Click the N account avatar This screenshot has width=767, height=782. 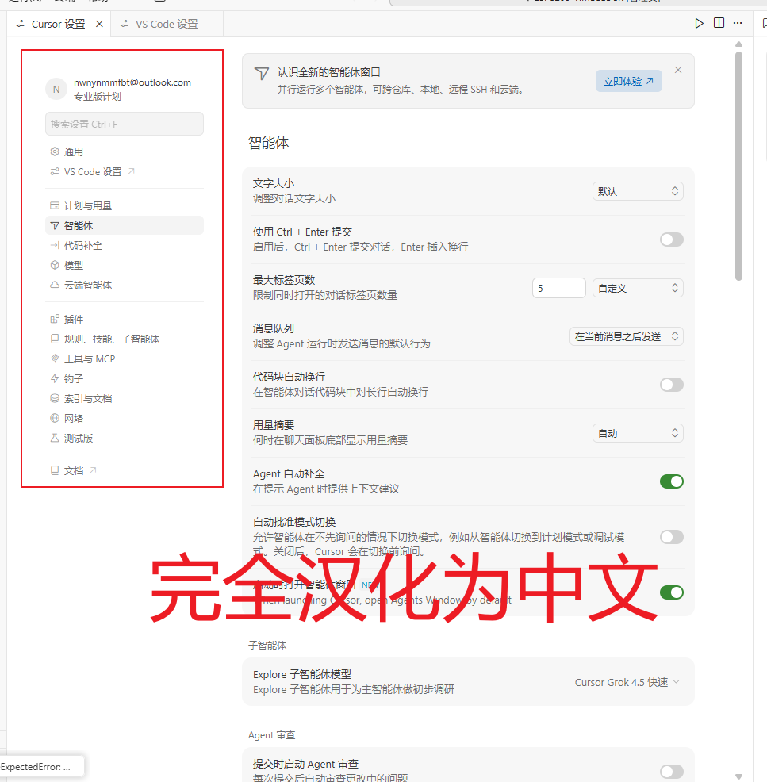pyautogui.click(x=56, y=90)
